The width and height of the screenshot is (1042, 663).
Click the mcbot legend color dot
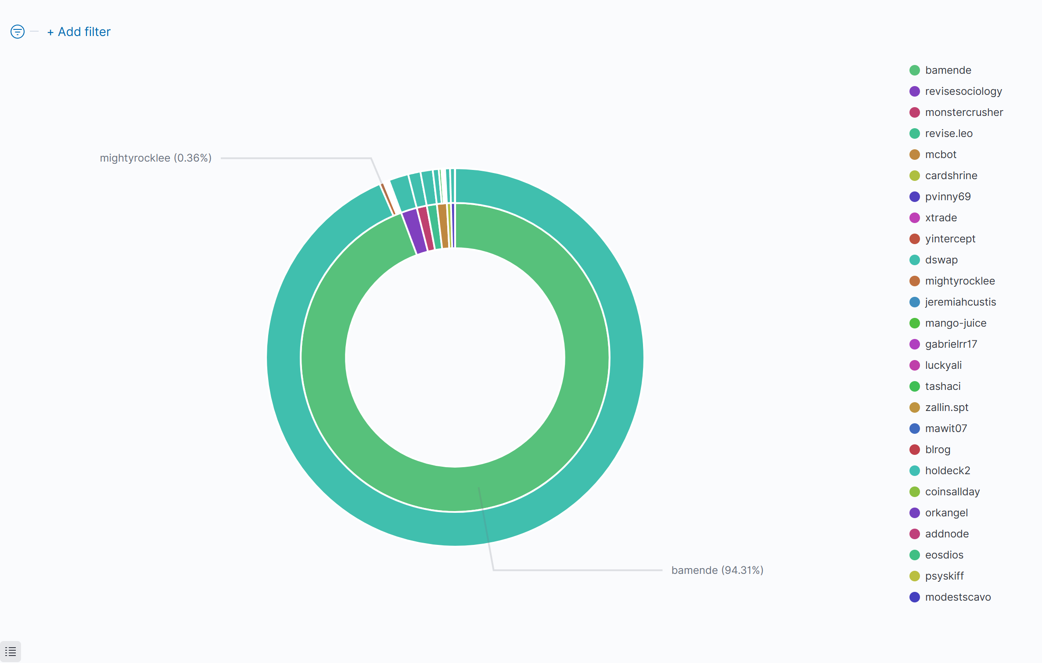point(915,155)
